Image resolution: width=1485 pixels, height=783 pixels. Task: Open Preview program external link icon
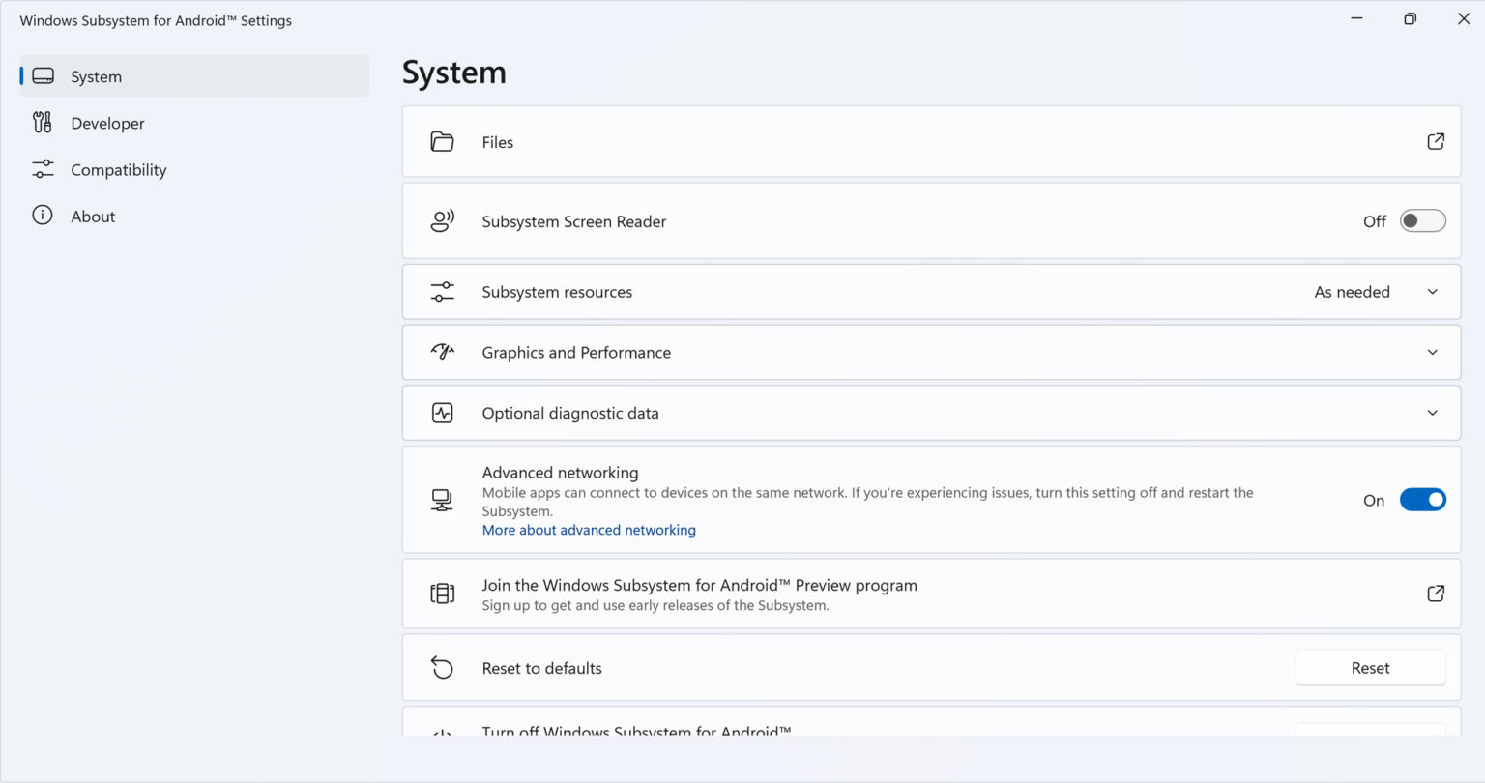(1436, 594)
